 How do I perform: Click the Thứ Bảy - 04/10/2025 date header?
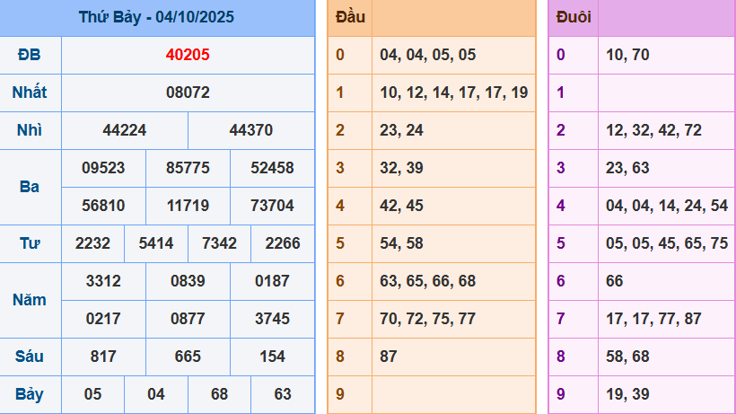156,17
